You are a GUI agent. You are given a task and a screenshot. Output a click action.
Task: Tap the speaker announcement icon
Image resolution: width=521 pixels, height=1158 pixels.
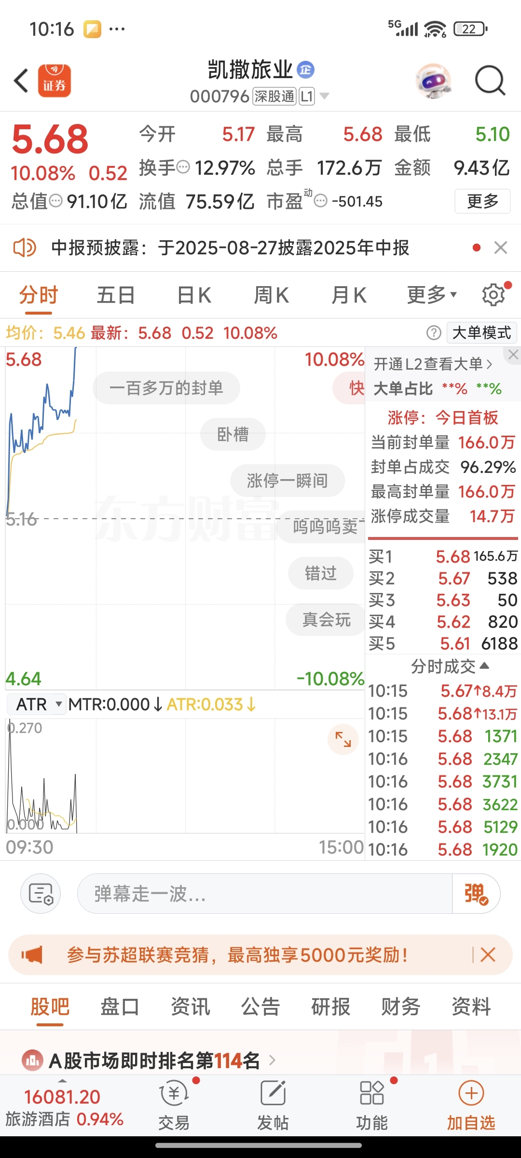pos(24,248)
